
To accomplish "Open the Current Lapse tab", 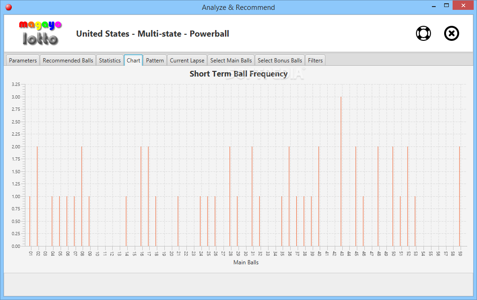I will [187, 60].
